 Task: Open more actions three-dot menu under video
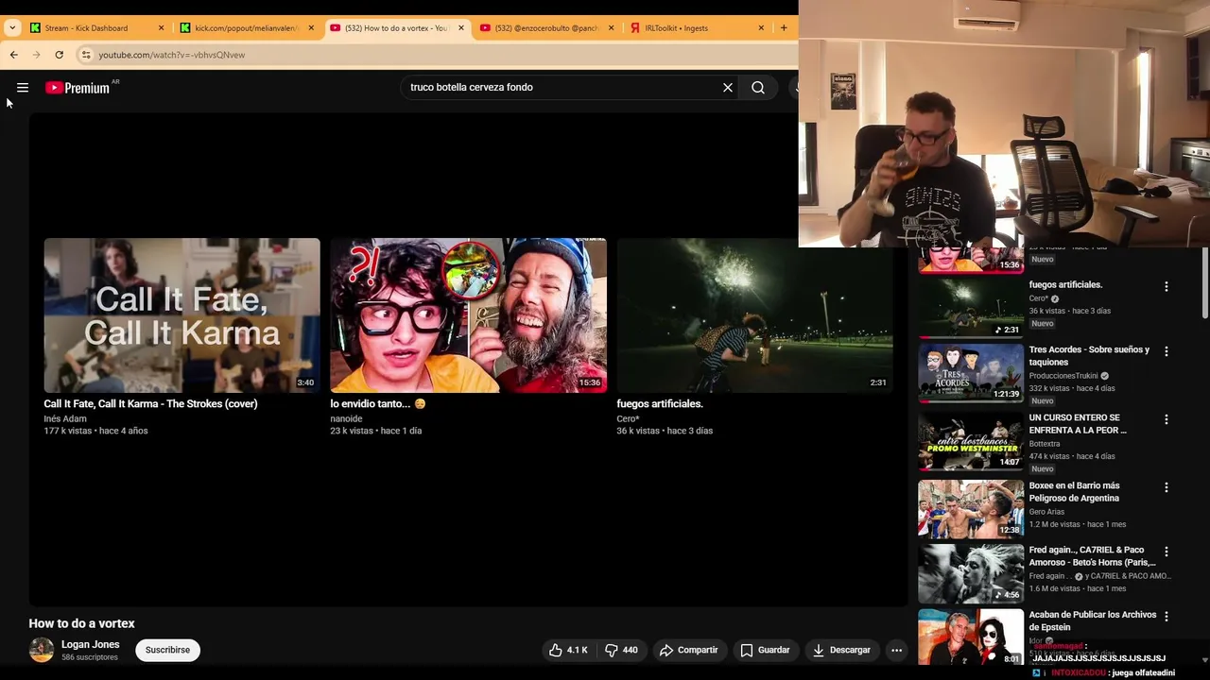(x=896, y=650)
